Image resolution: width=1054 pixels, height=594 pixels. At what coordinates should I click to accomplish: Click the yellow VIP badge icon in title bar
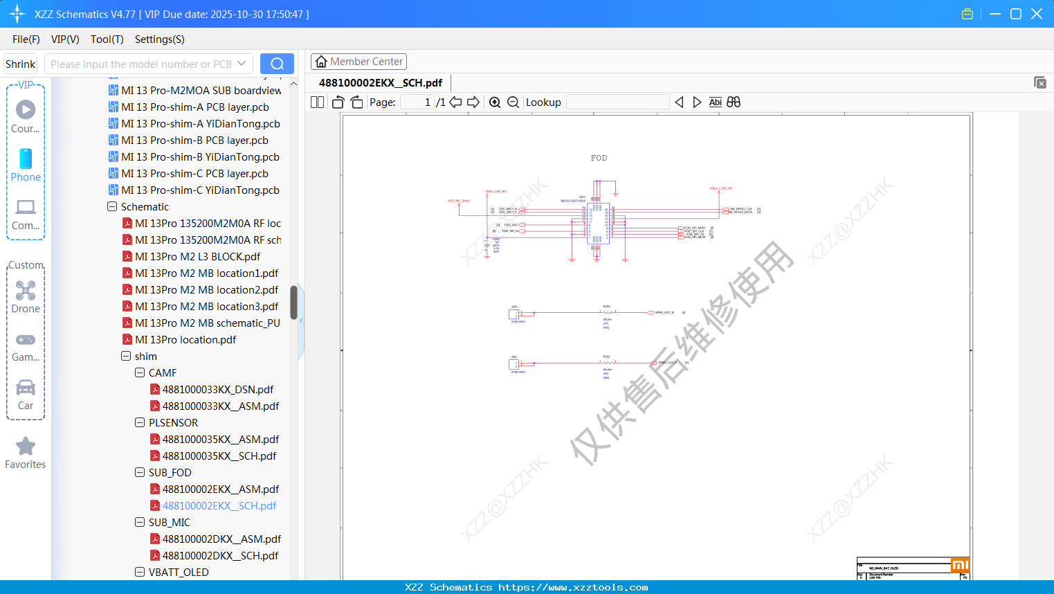(x=967, y=14)
